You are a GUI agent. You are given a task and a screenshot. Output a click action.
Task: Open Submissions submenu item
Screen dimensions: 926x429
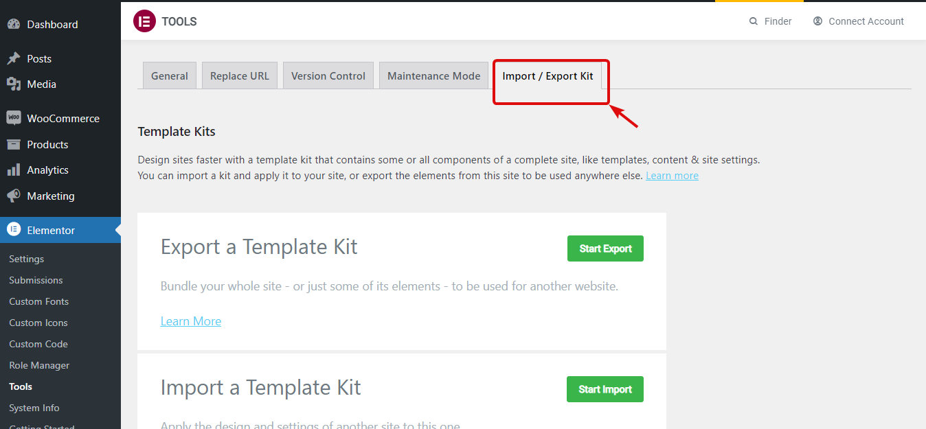(x=36, y=280)
